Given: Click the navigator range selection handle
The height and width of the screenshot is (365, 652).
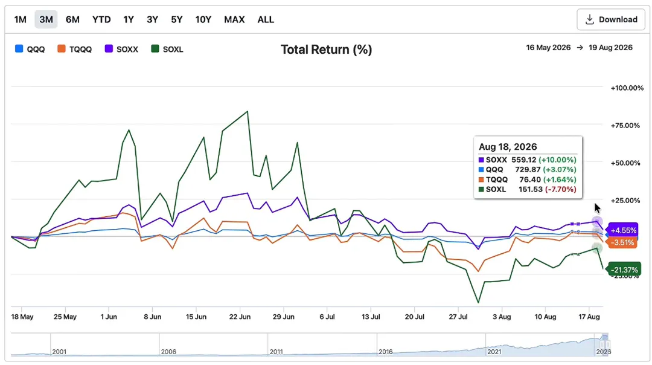Looking at the screenshot, I should [x=605, y=344].
